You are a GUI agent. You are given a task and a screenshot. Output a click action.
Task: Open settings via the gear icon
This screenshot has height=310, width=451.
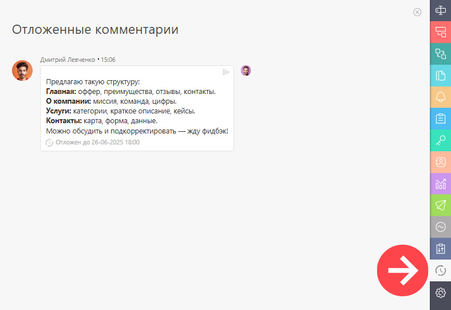pos(440,293)
